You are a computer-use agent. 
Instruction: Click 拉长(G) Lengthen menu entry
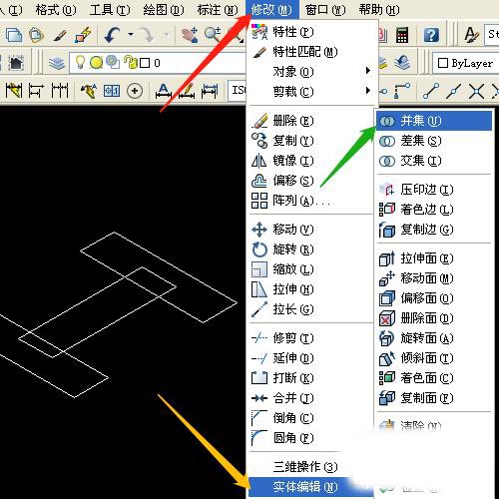(x=311, y=309)
